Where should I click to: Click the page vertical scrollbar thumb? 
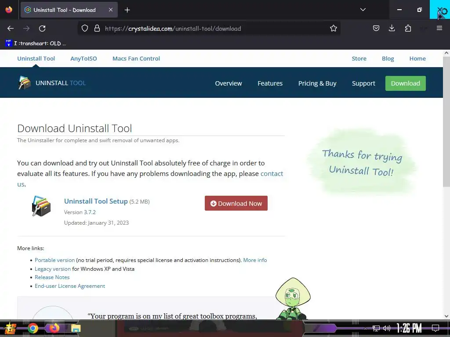pyautogui.click(x=446, y=122)
